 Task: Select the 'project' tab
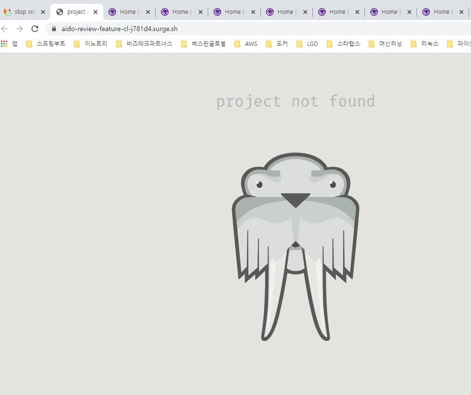pyautogui.click(x=76, y=12)
